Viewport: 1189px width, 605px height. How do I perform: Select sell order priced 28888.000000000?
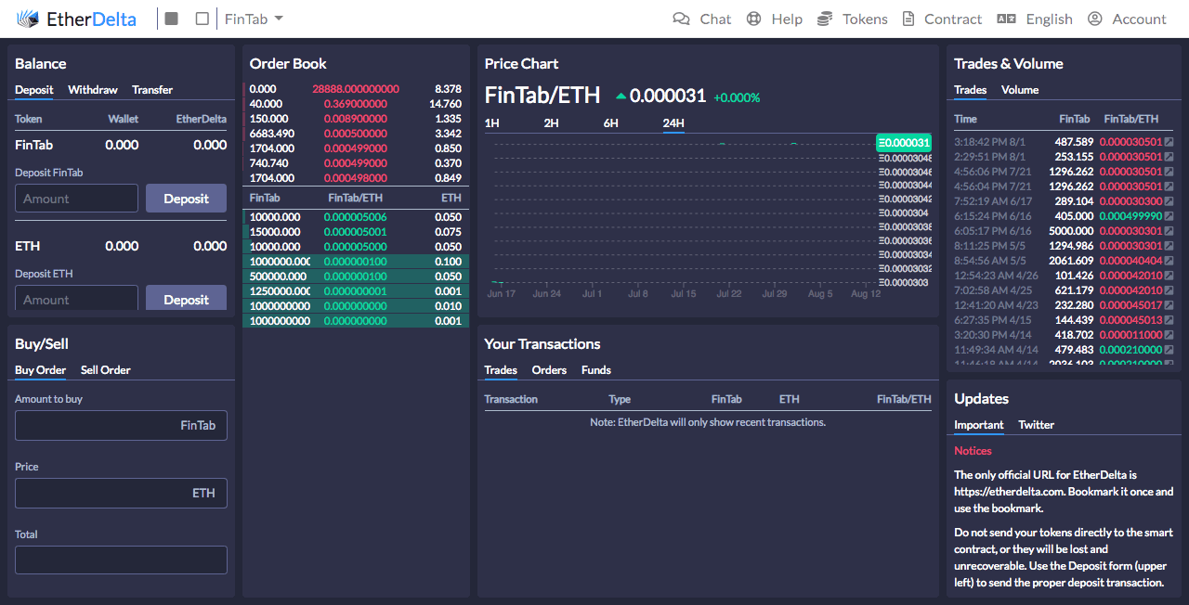356,89
